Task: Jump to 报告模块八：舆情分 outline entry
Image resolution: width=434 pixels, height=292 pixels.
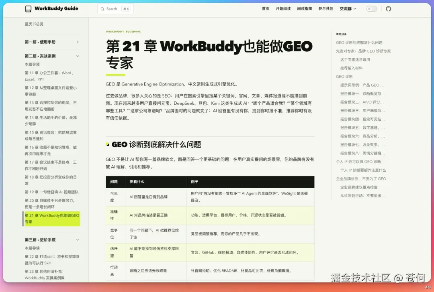Action: tap(362, 153)
